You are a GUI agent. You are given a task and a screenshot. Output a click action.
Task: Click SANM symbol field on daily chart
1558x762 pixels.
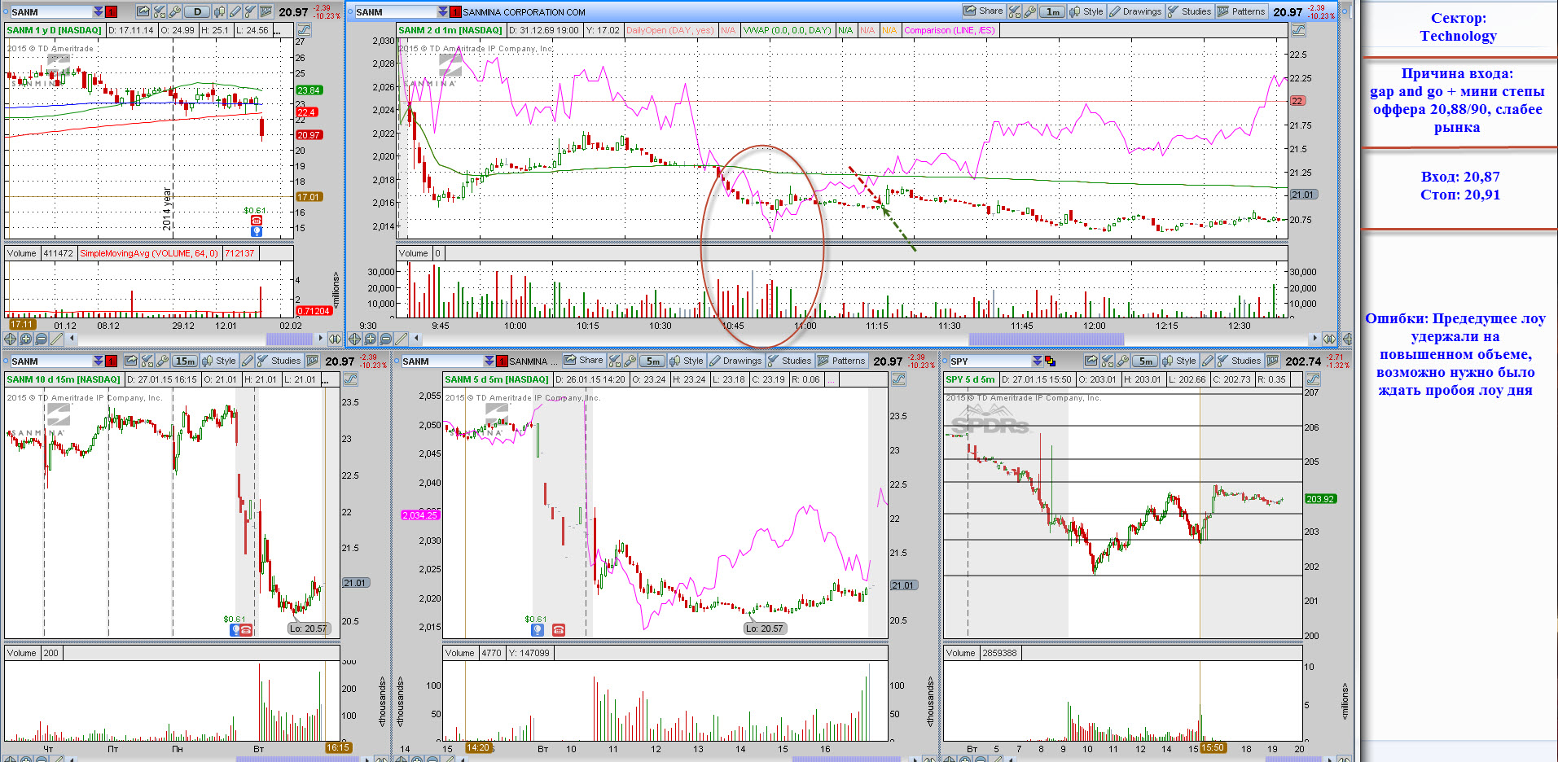50,11
